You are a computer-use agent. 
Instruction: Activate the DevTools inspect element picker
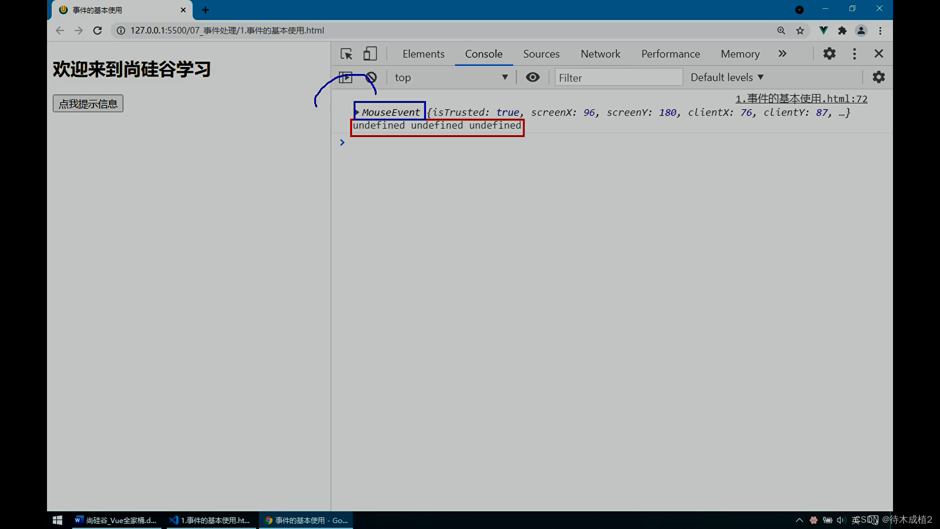tap(347, 54)
